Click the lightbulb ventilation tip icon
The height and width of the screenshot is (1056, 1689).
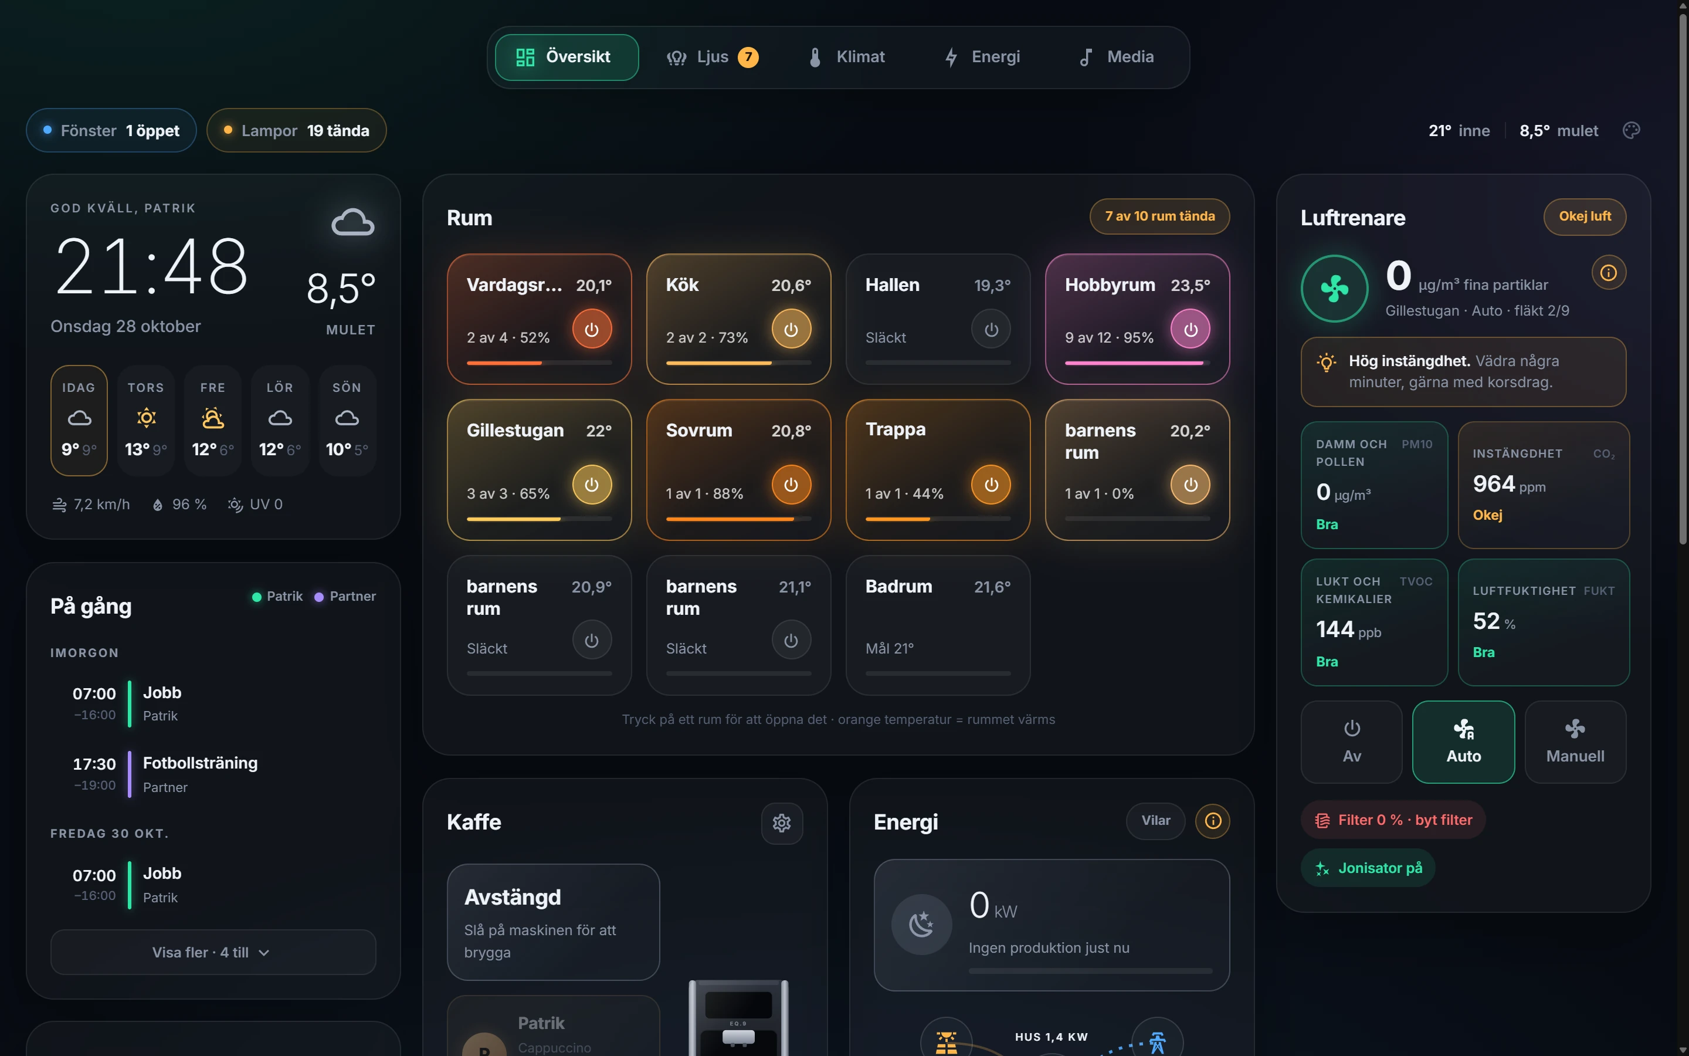[1326, 362]
